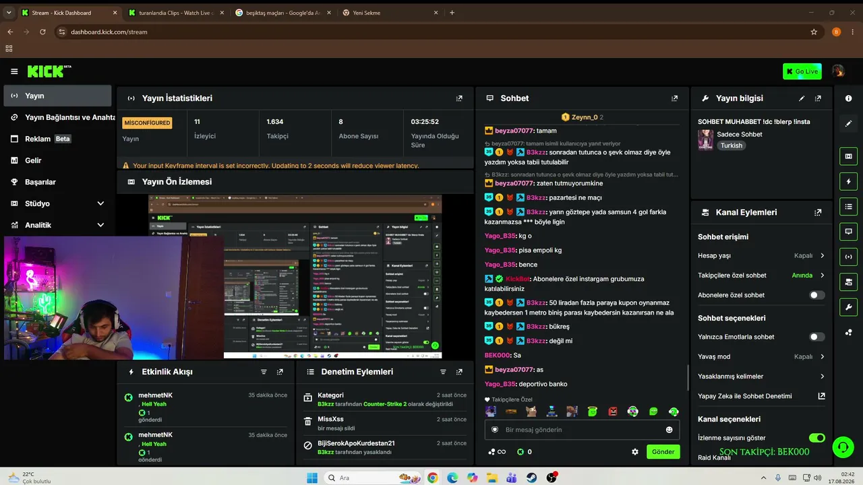Image resolution: width=863 pixels, height=485 pixels.
Task: Go to Gelir in the sidebar
Action: tap(57, 160)
